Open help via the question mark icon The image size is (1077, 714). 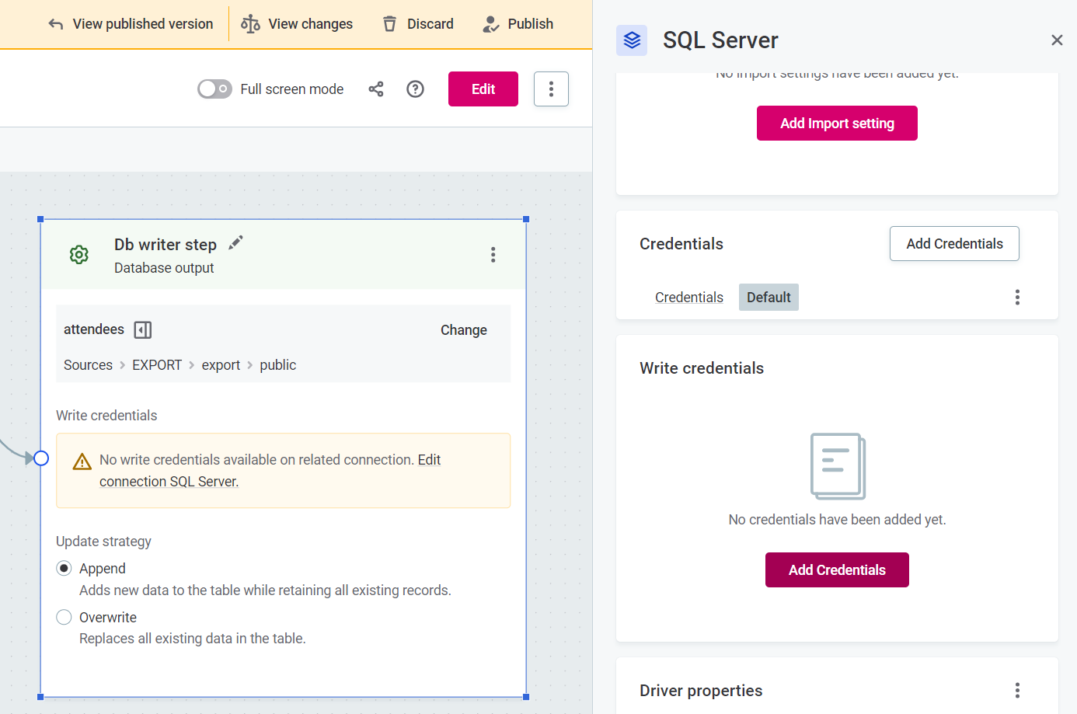415,89
